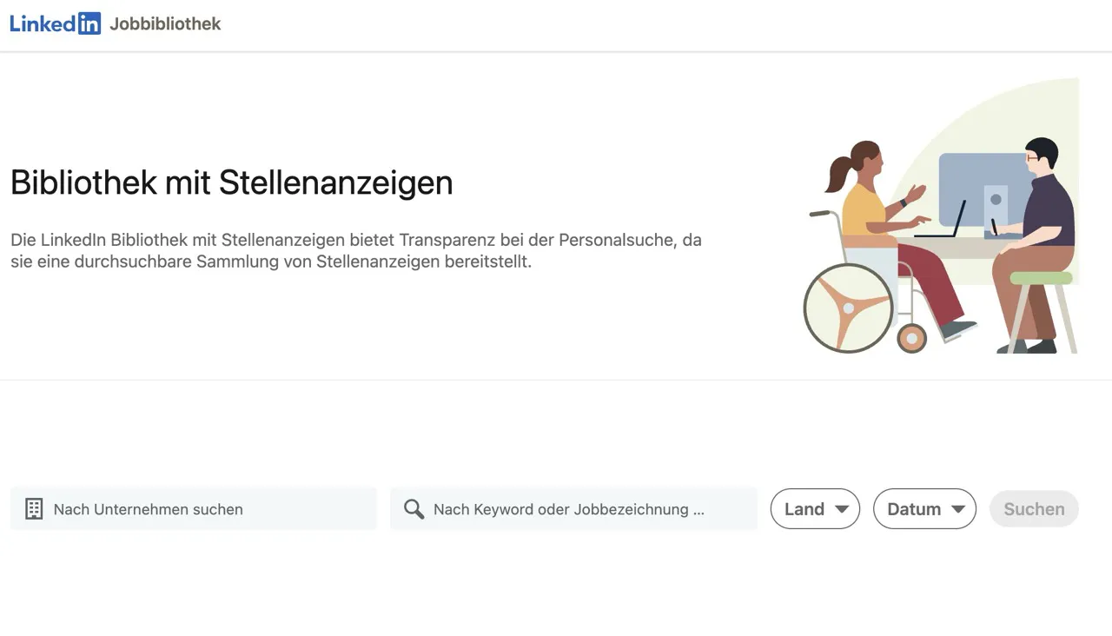Click the green stool in illustration

click(1042, 310)
